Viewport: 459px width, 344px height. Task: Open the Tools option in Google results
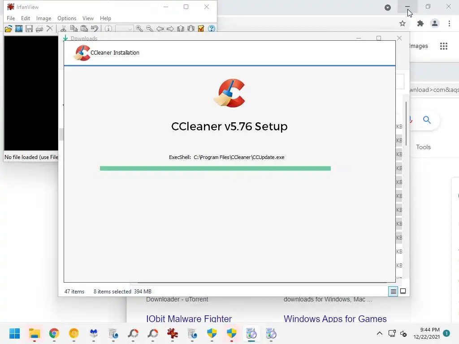point(423,147)
